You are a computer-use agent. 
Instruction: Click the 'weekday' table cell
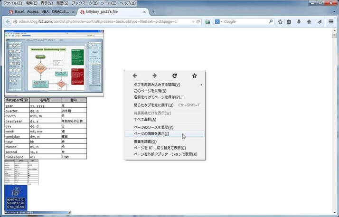tap(17, 136)
